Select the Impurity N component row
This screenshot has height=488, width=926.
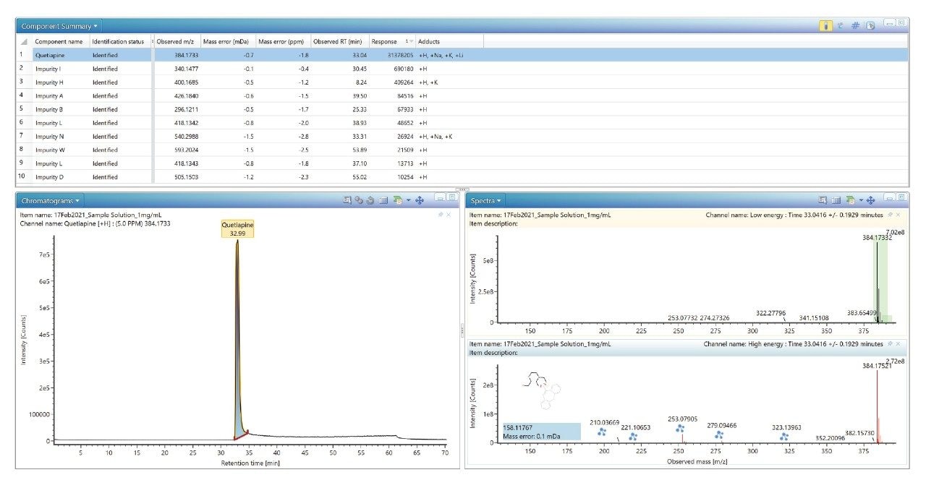point(48,136)
